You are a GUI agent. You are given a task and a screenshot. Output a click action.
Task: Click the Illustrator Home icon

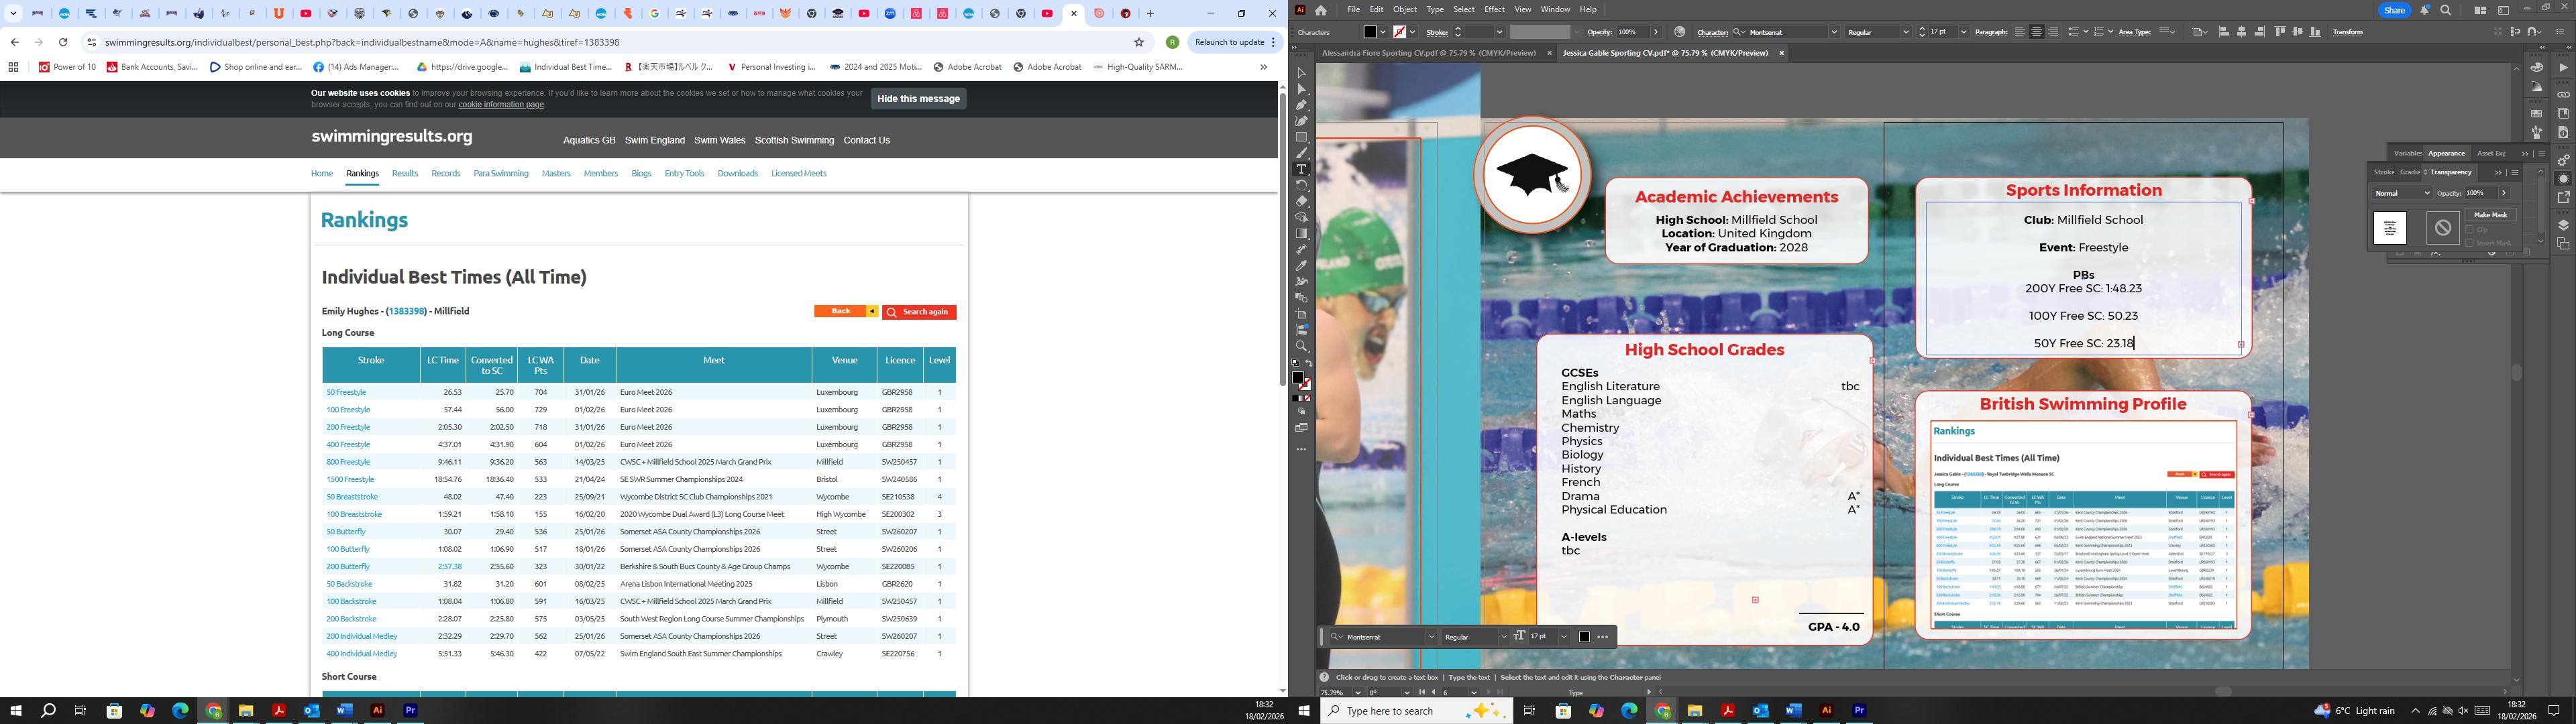pos(1321,10)
